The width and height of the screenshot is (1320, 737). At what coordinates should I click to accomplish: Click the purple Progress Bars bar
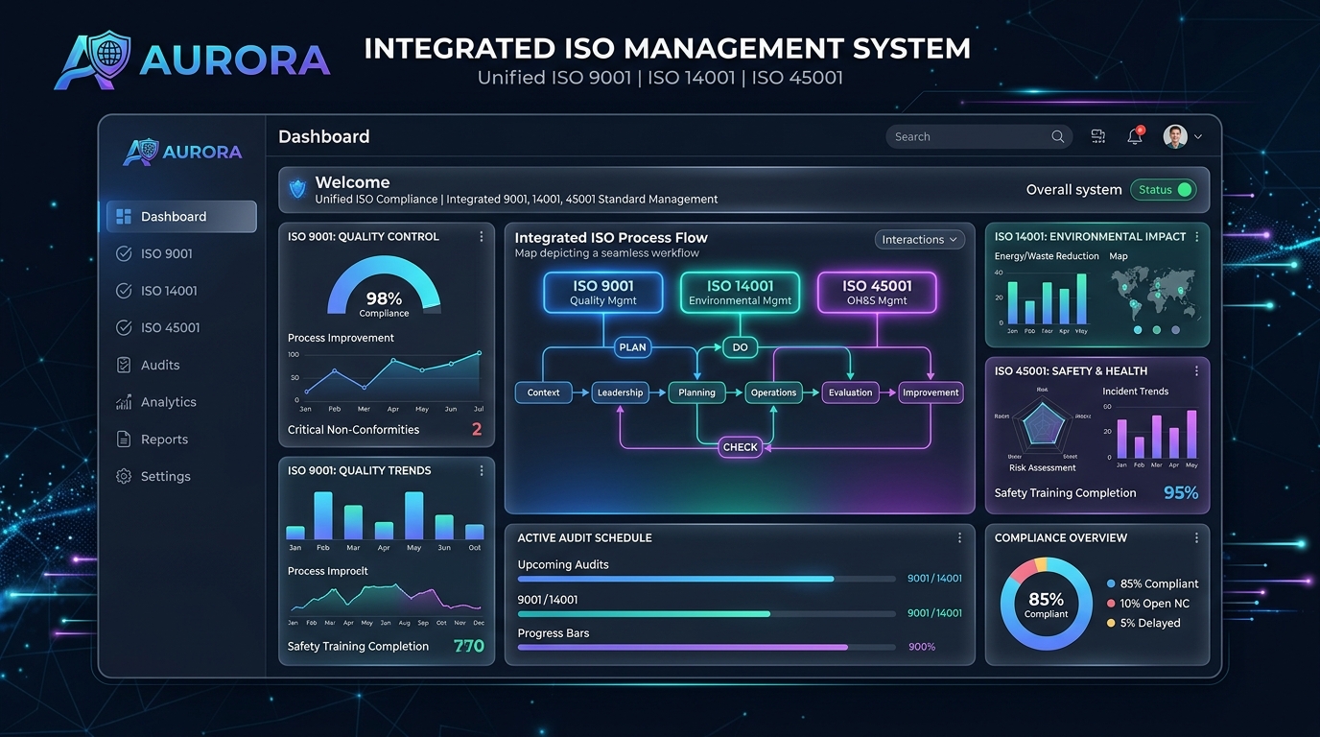(x=708, y=648)
